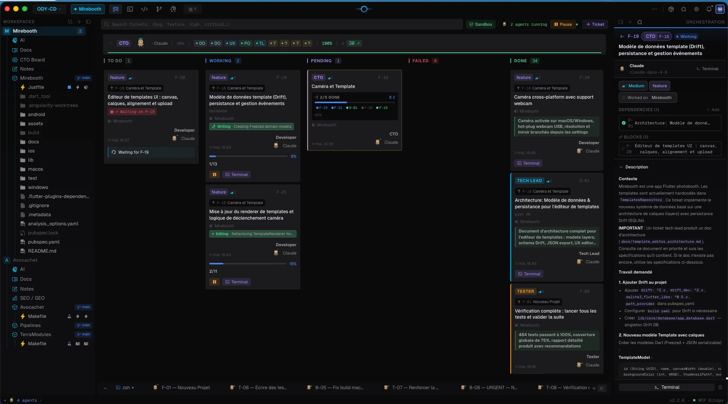Switch to B-05 Fix build mac tab
The height and width of the screenshot is (404, 728).
tap(336, 388)
